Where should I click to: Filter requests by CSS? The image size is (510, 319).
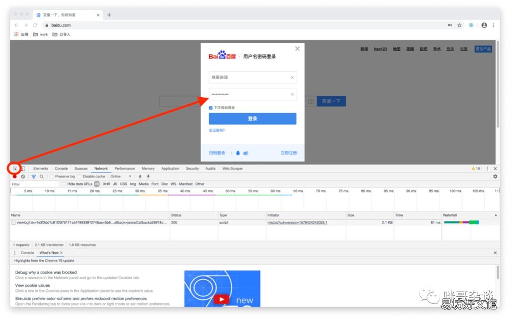coord(124,184)
